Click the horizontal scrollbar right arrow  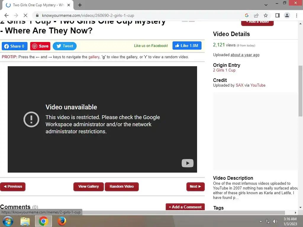296,213
